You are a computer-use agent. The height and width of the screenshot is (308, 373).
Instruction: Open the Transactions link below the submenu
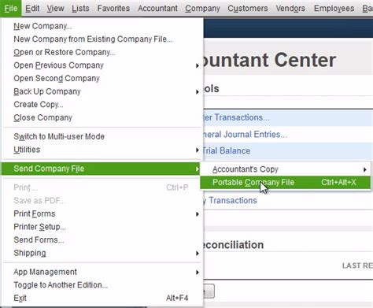coord(231,201)
